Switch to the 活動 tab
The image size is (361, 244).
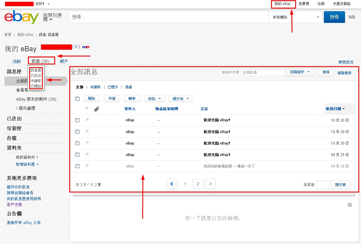coord(17,61)
